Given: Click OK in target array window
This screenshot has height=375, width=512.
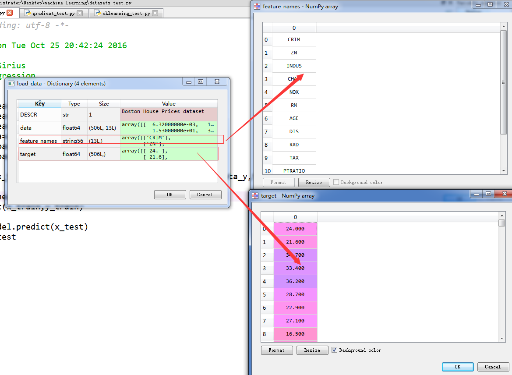Looking at the screenshot, I should pos(457,367).
